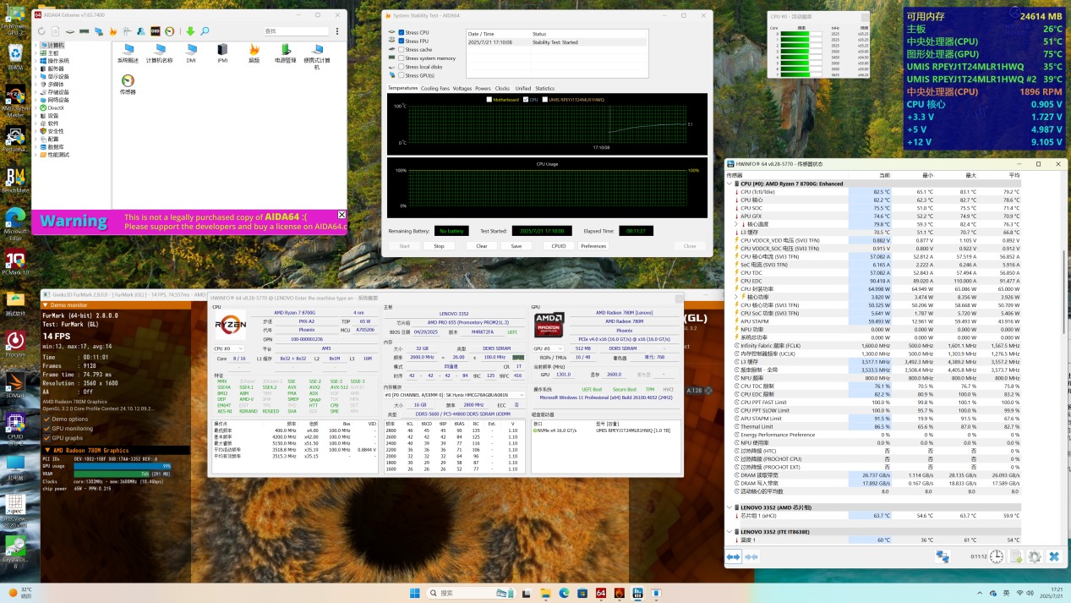Viewport: 1071px width, 603px height.
Task: Open the 传感器 sensor icon in AIDA64
Action: click(128, 82)
